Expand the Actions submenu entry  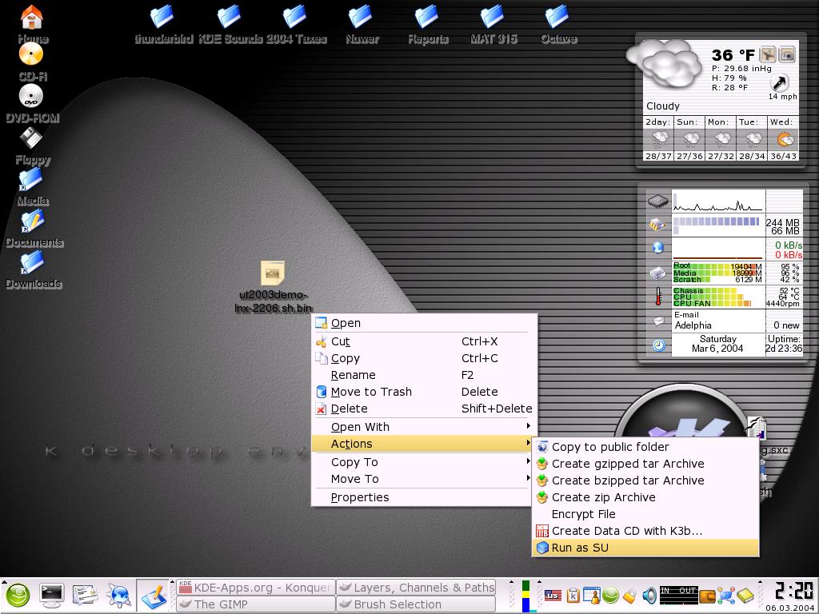click(421, 444)
